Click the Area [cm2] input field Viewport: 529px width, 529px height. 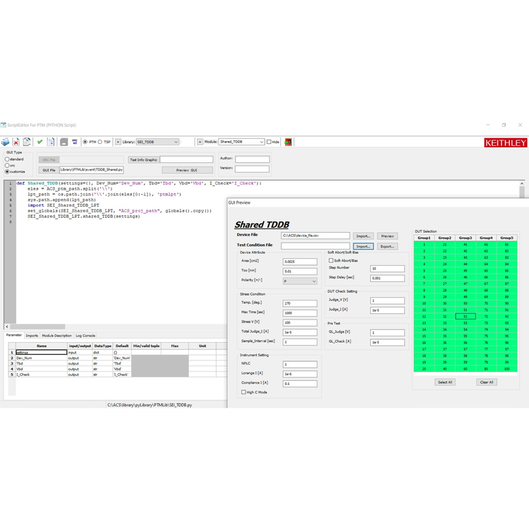300,262
